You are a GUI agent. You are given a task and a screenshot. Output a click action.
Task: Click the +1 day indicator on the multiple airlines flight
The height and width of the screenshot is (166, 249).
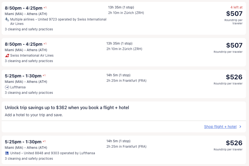[x=45, y=8]
